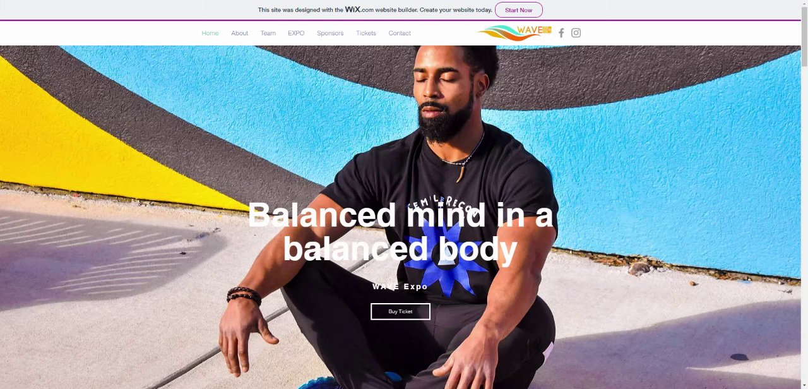
Task: Click the WIX.com logo in banner
Action: [359, 9]
